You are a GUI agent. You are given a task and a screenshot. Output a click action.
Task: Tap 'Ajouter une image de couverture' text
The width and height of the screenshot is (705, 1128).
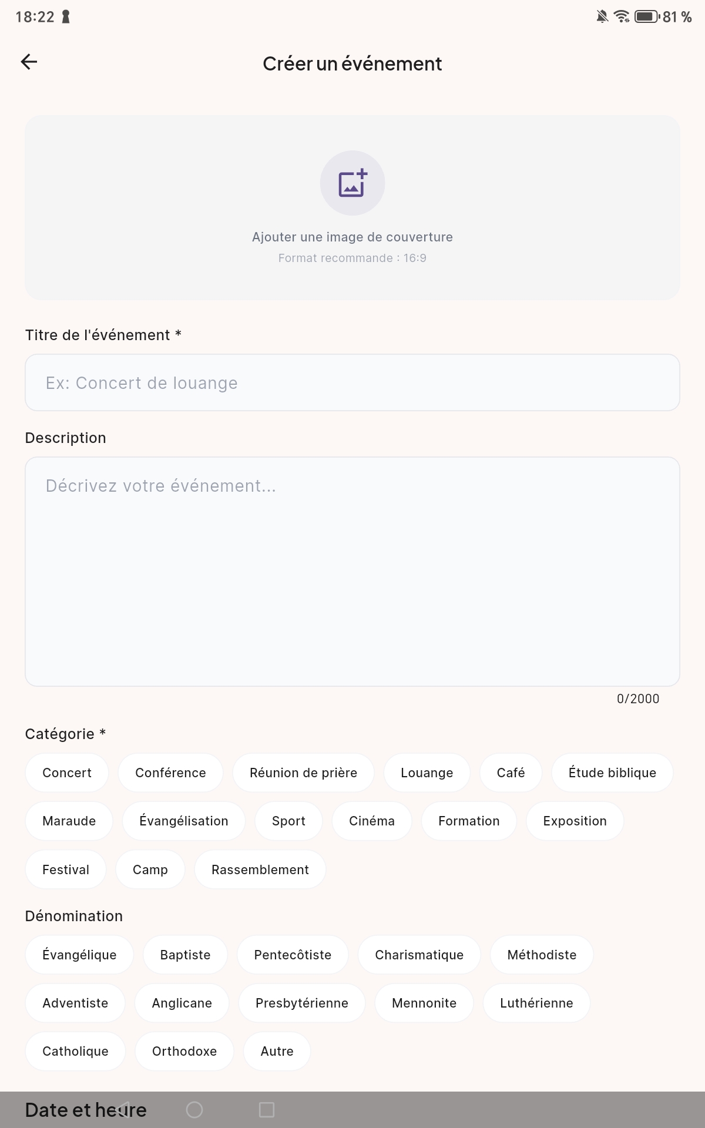(x=352, y=237)
